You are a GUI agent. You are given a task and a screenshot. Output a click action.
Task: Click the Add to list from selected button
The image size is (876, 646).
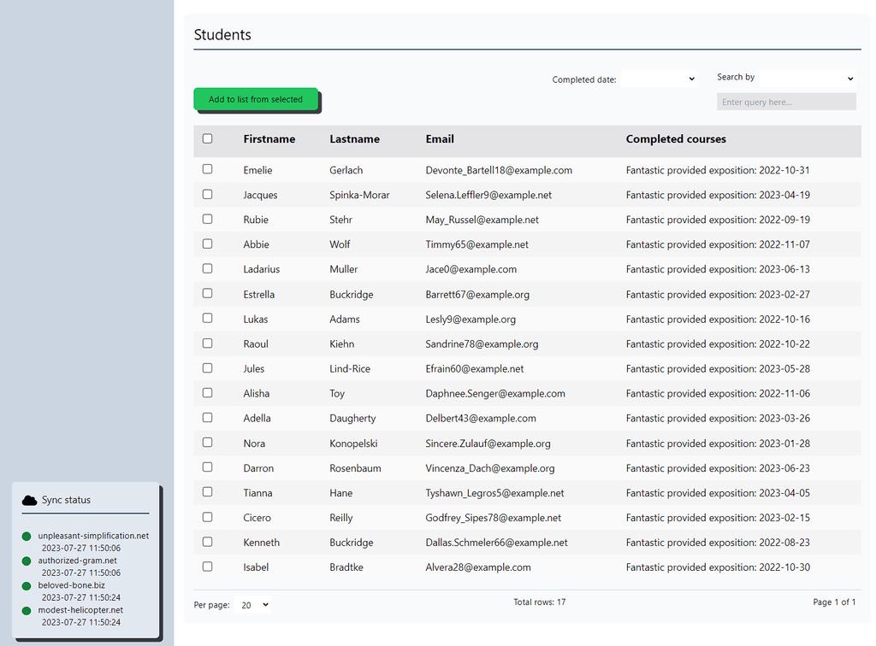tap(256, 99)
